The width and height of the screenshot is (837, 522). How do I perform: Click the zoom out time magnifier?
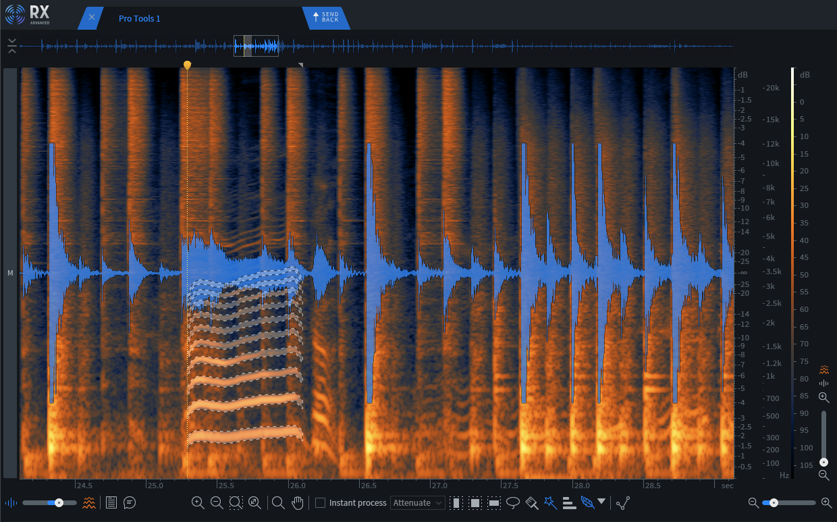pos(217,502)
